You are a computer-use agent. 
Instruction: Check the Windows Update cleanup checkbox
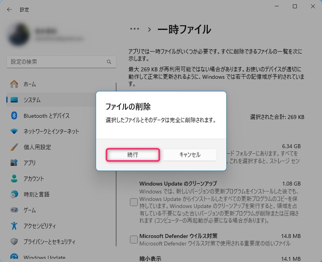134,203
